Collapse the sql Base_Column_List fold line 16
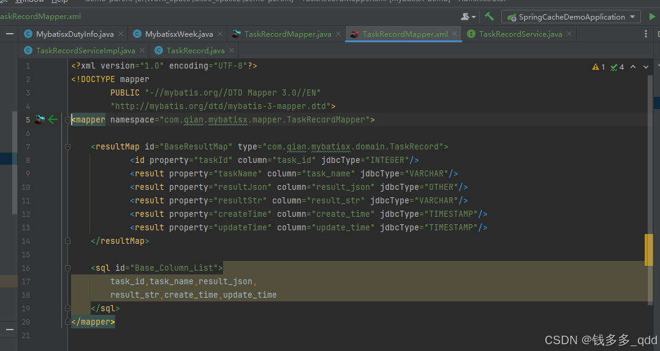660x351 pixels. click(67, 268)
